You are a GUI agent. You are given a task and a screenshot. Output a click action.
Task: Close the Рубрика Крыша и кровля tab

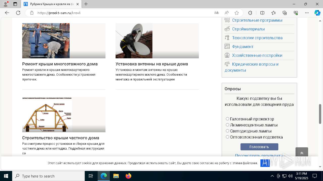pos(78,4)
